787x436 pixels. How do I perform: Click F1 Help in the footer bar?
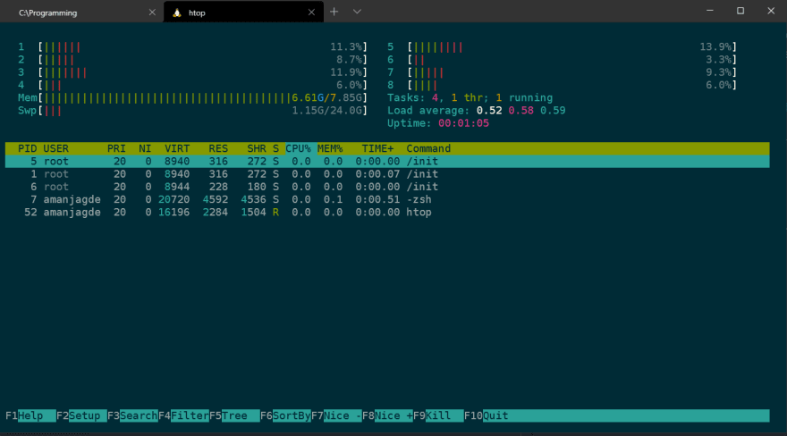point(30,415)
